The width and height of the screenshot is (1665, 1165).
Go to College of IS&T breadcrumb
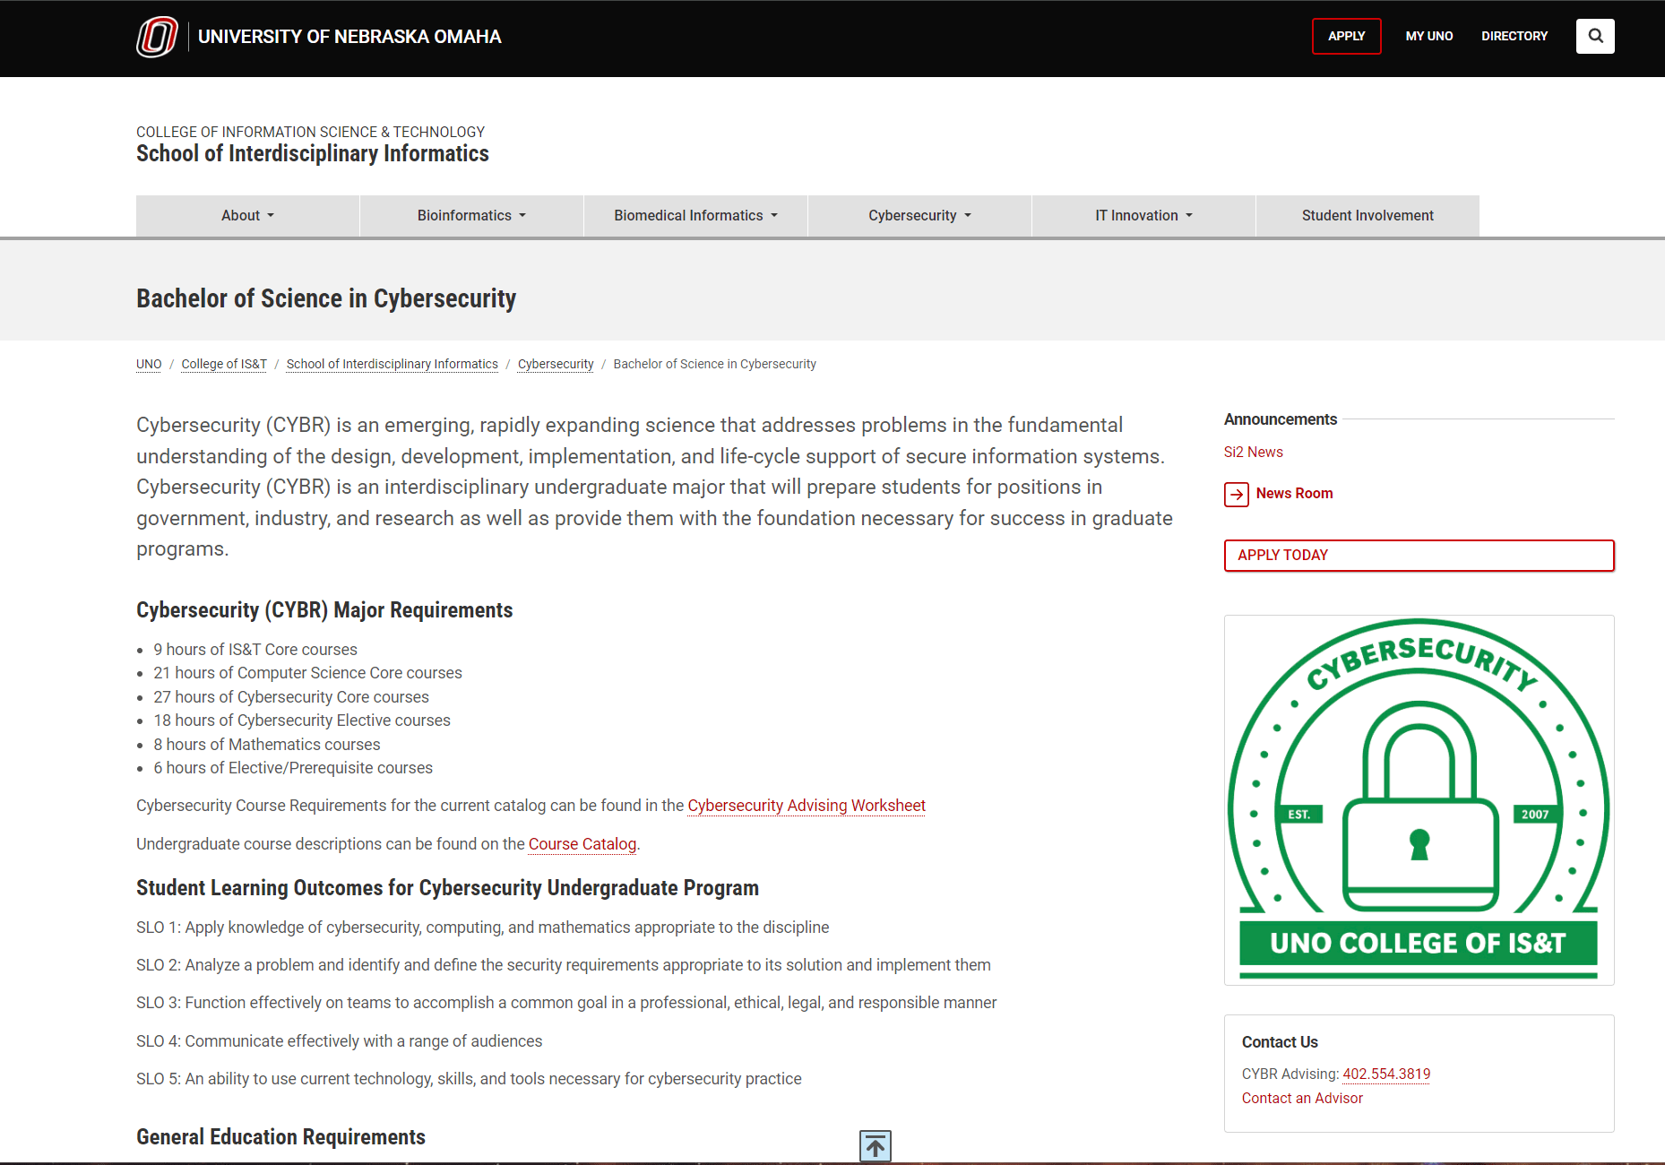coord(224,364)
